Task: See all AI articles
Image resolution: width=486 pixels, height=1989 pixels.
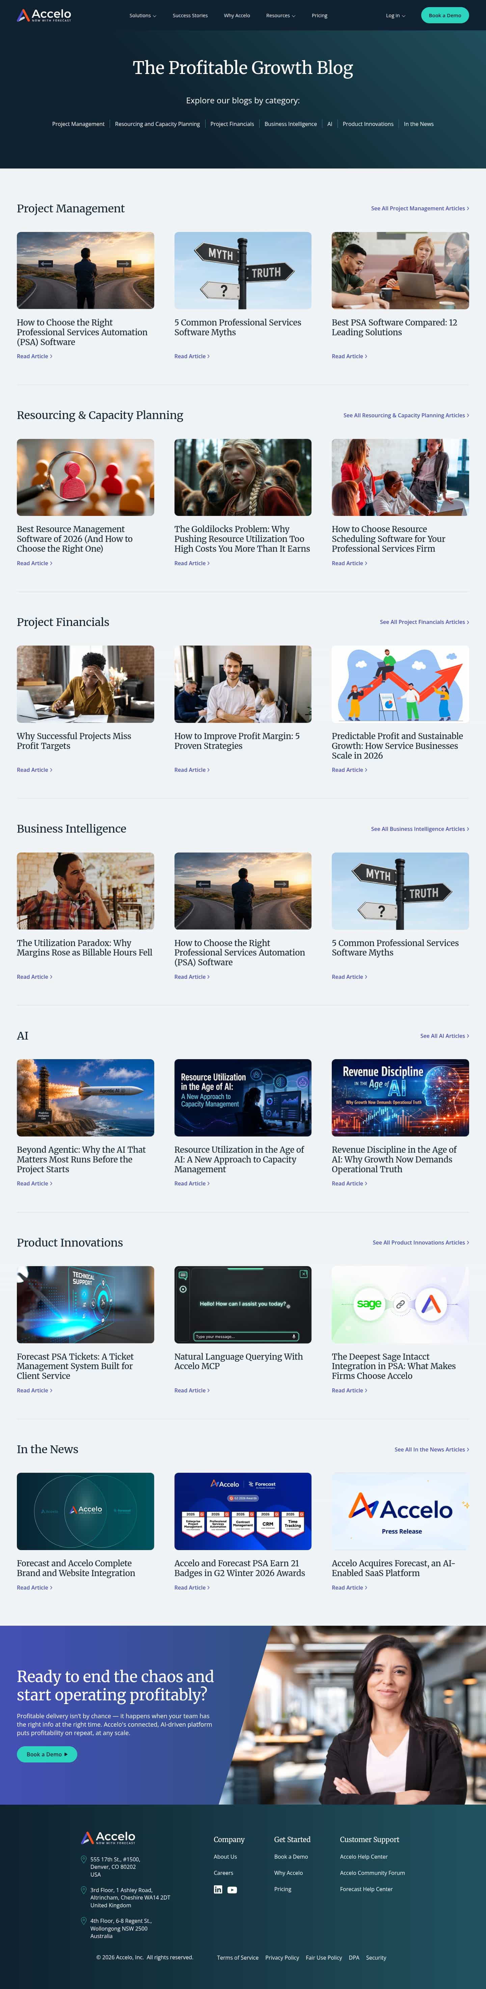Action: coord(444,1036)
